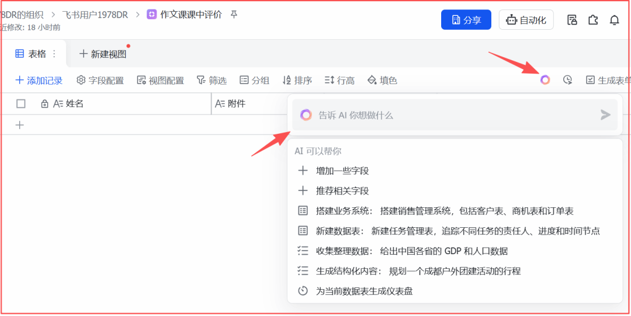Focus the 告诉 AI 你想做什么 input
The width and height of the screenshot is (631, 316).
click(455, 115)
